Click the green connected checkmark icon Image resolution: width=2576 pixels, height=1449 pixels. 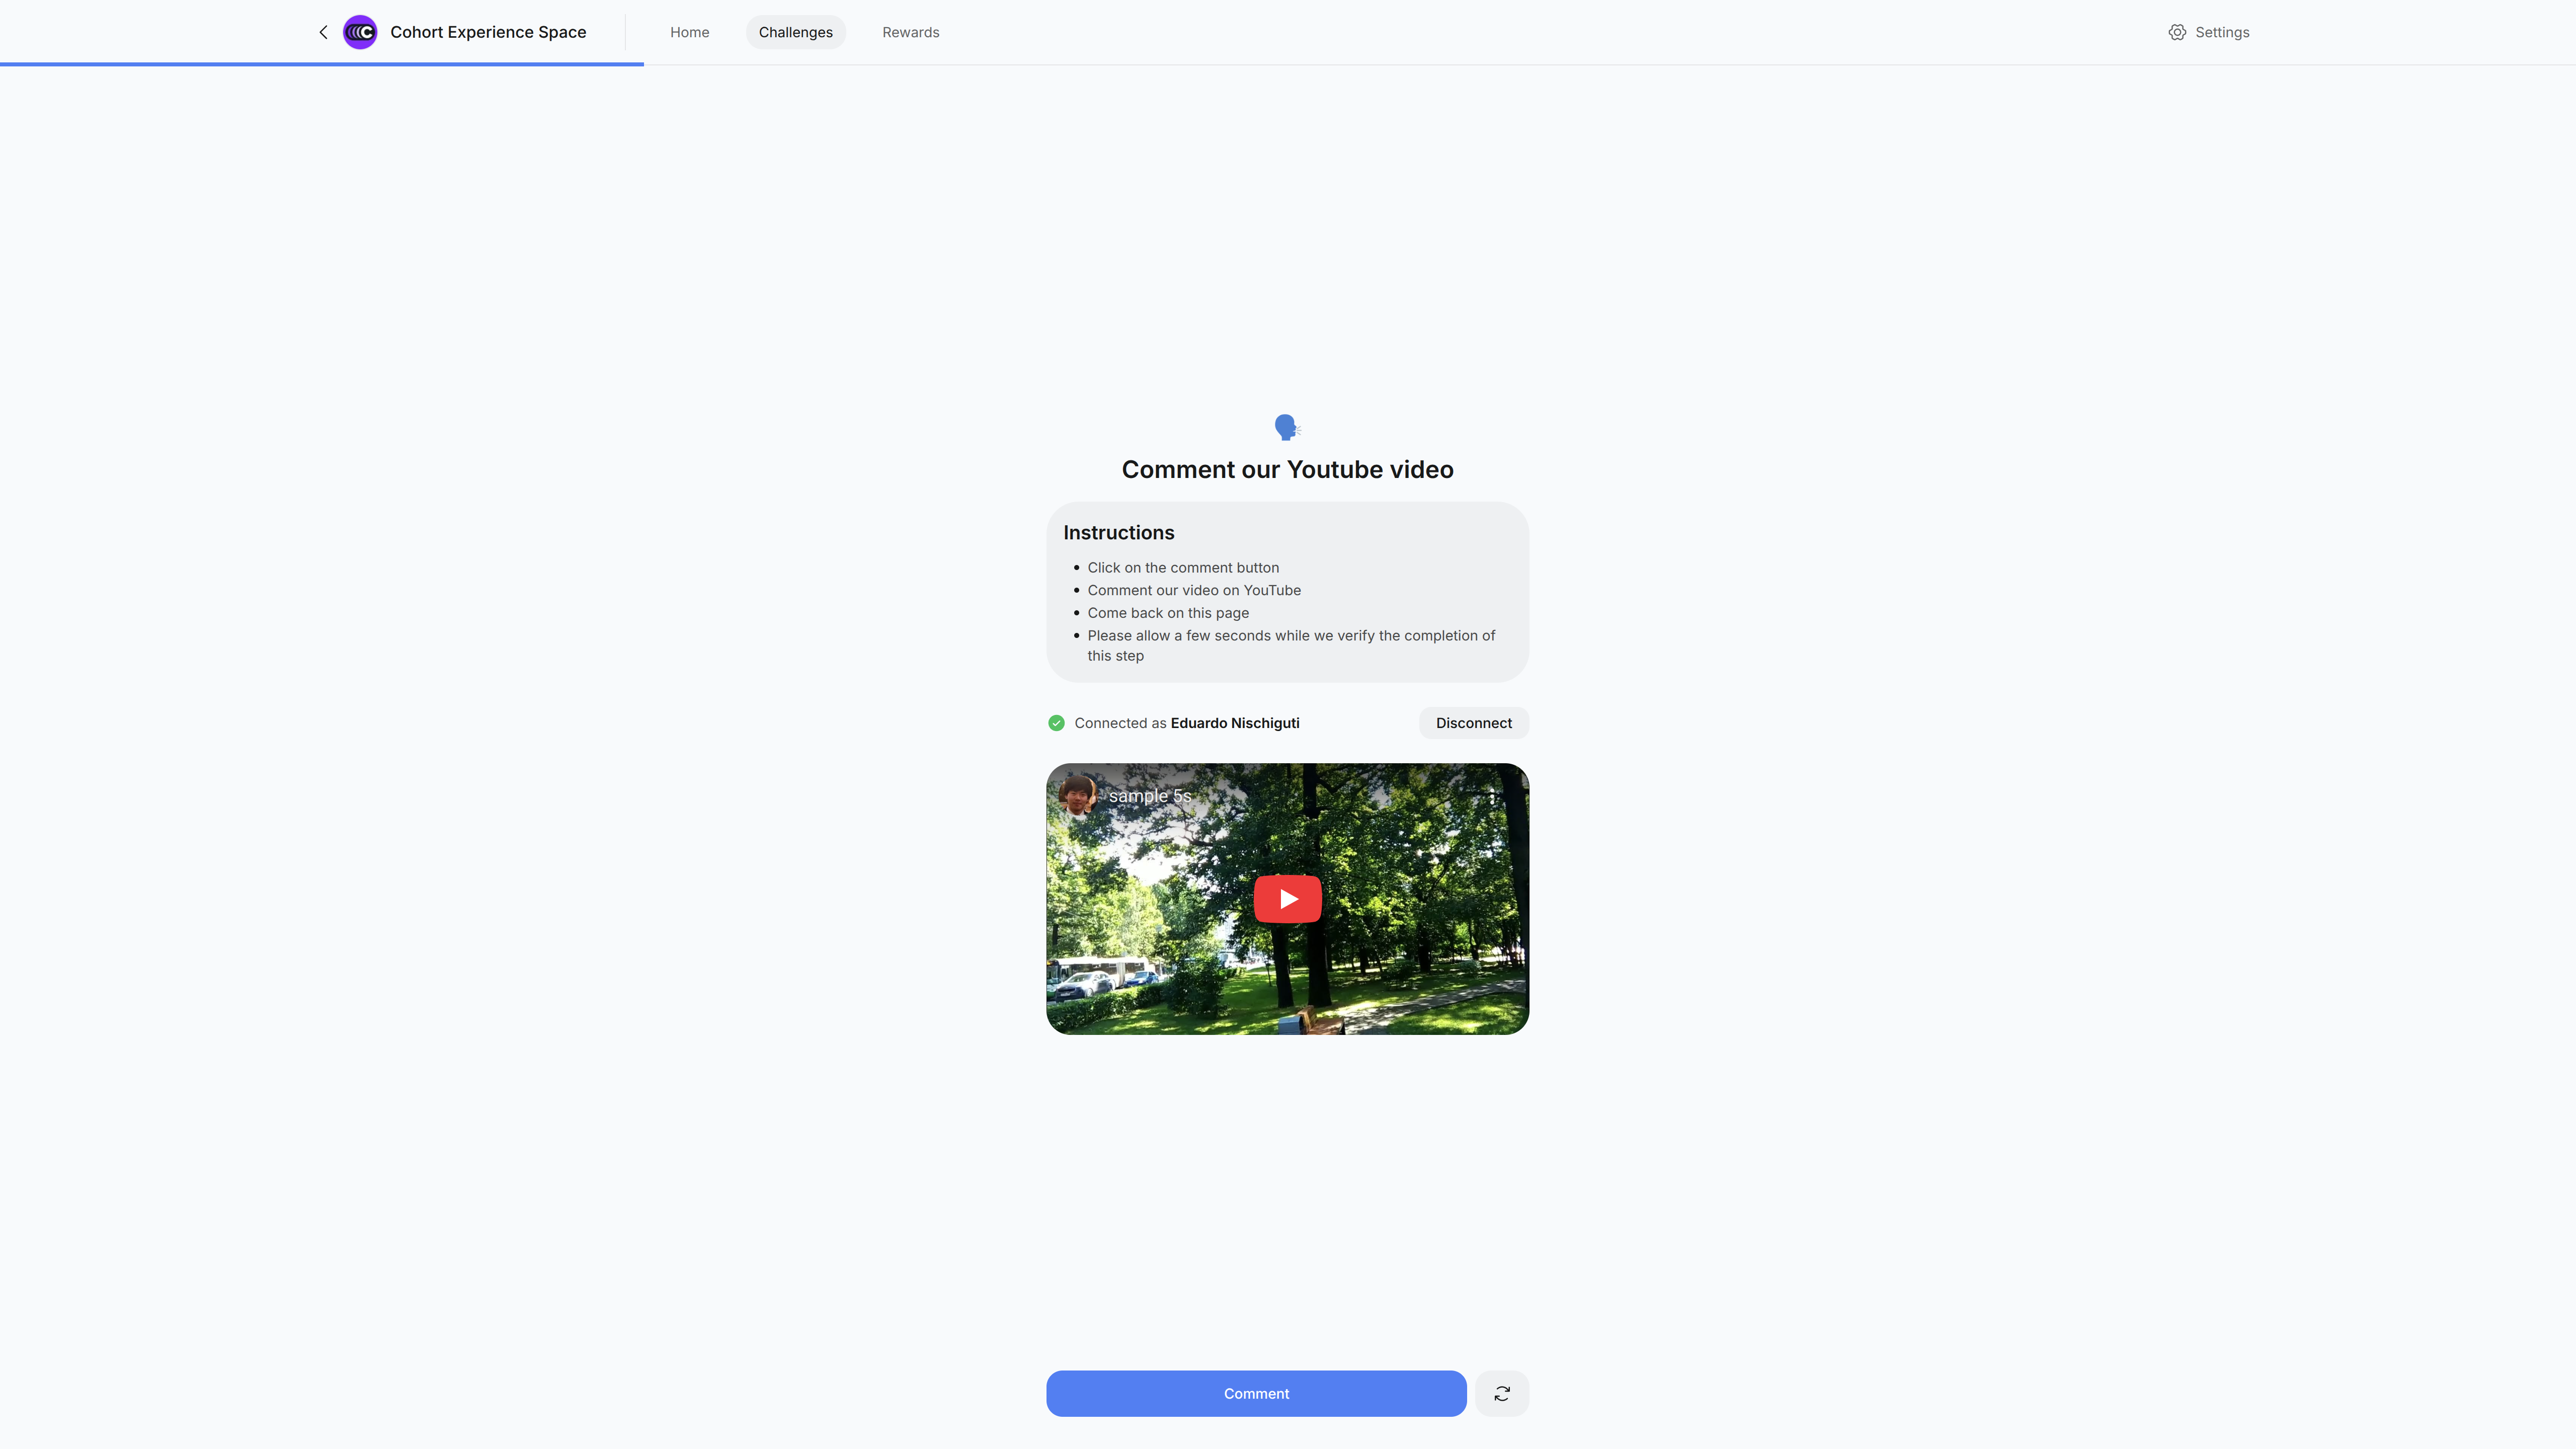pyautogui.click(x=1056, y=723)
